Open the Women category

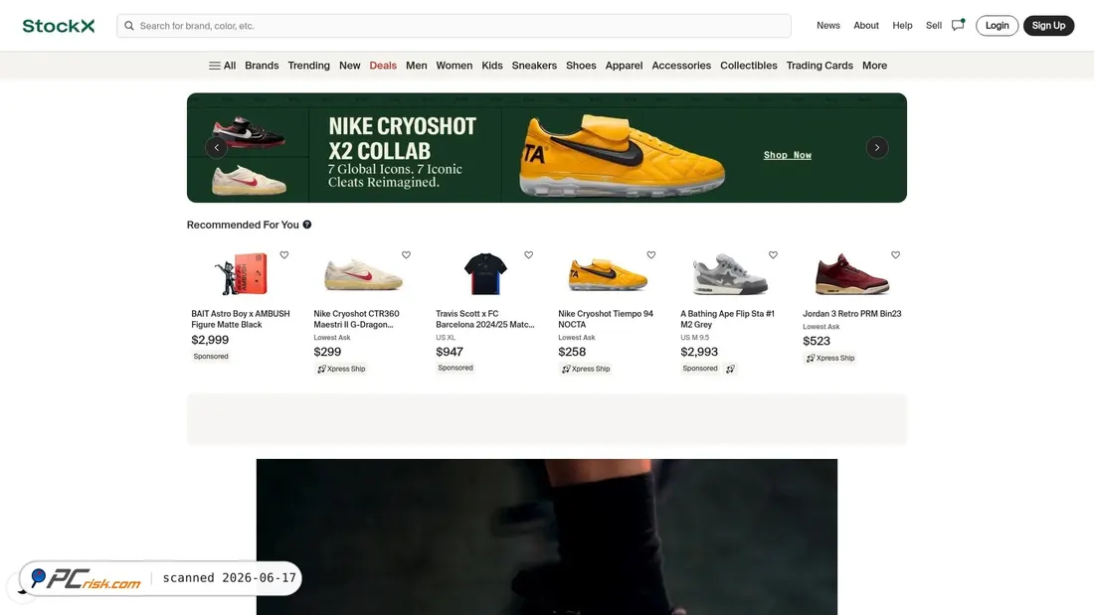pyautogui.click(x=455, y=66)
